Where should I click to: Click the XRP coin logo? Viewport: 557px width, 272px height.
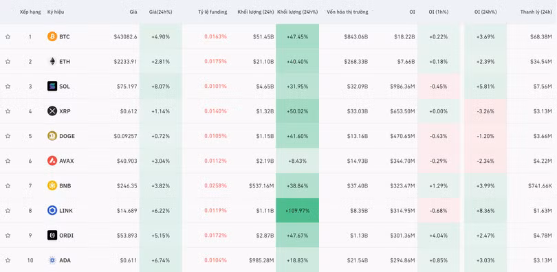52,111
